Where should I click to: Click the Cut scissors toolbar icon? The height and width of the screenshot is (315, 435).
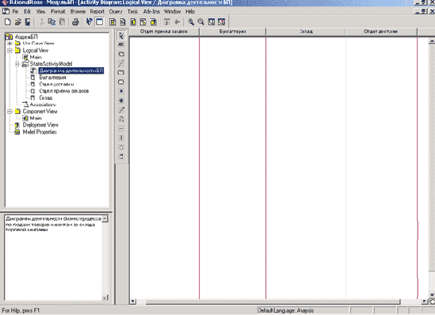pos(42,22)
